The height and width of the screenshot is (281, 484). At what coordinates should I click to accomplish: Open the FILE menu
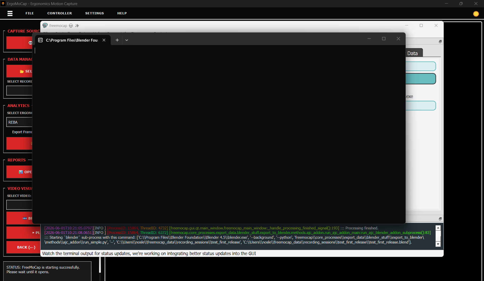[29, 13]
